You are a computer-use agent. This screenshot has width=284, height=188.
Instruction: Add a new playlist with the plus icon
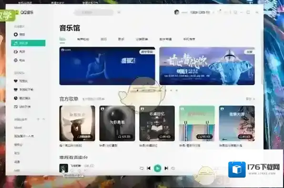click(x=38, y=119)
